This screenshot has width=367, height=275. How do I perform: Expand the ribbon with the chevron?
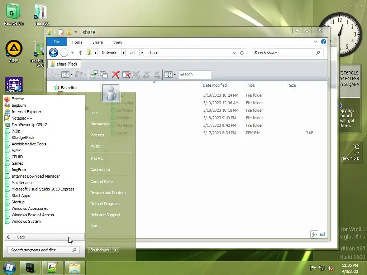(x=315, y=42)
